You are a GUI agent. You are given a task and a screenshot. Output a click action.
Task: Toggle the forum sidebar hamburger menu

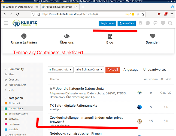(x=6, y=23)
